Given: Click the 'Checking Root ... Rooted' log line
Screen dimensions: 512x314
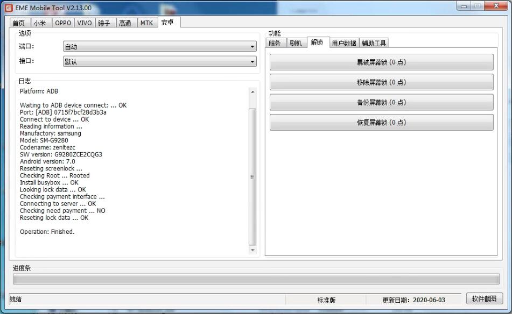Looking at the screenshot, I should coord(54,175).
